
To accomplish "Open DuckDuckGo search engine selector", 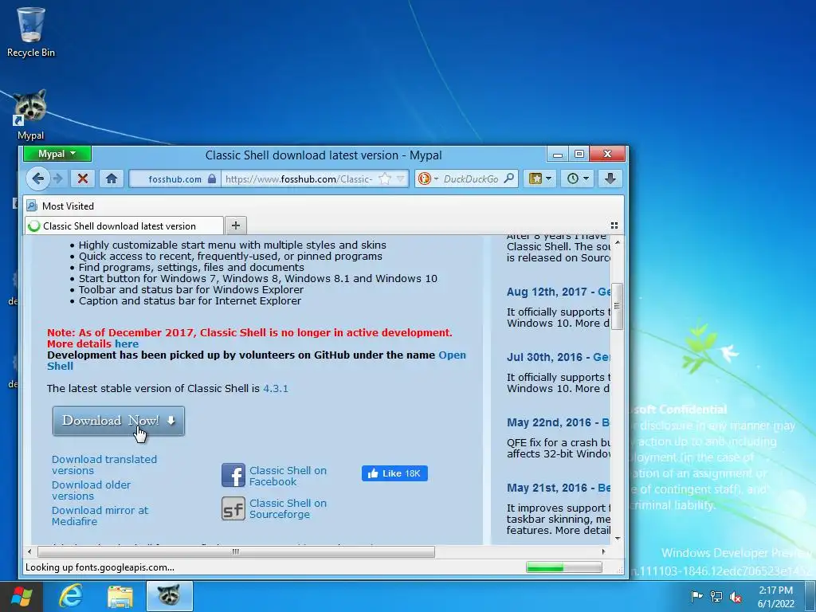I will pyautogui.click(x=427, y=178).
